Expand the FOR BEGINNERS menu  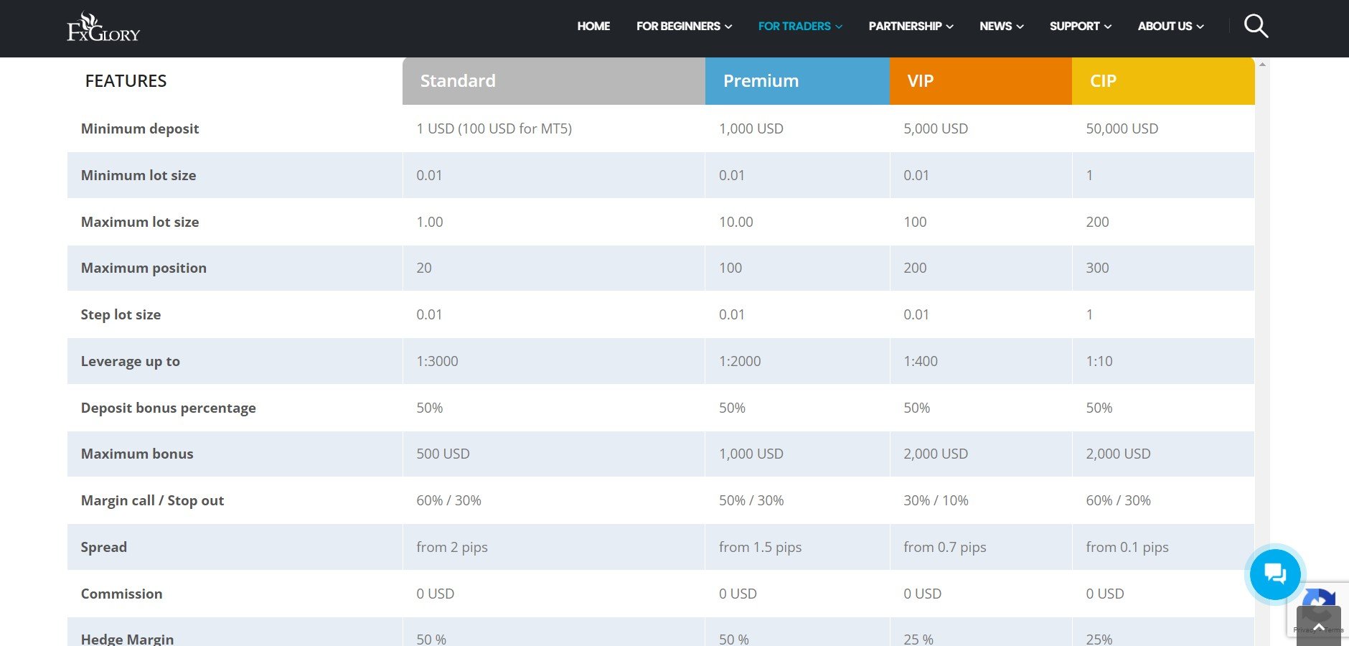[x=684, y=26]
